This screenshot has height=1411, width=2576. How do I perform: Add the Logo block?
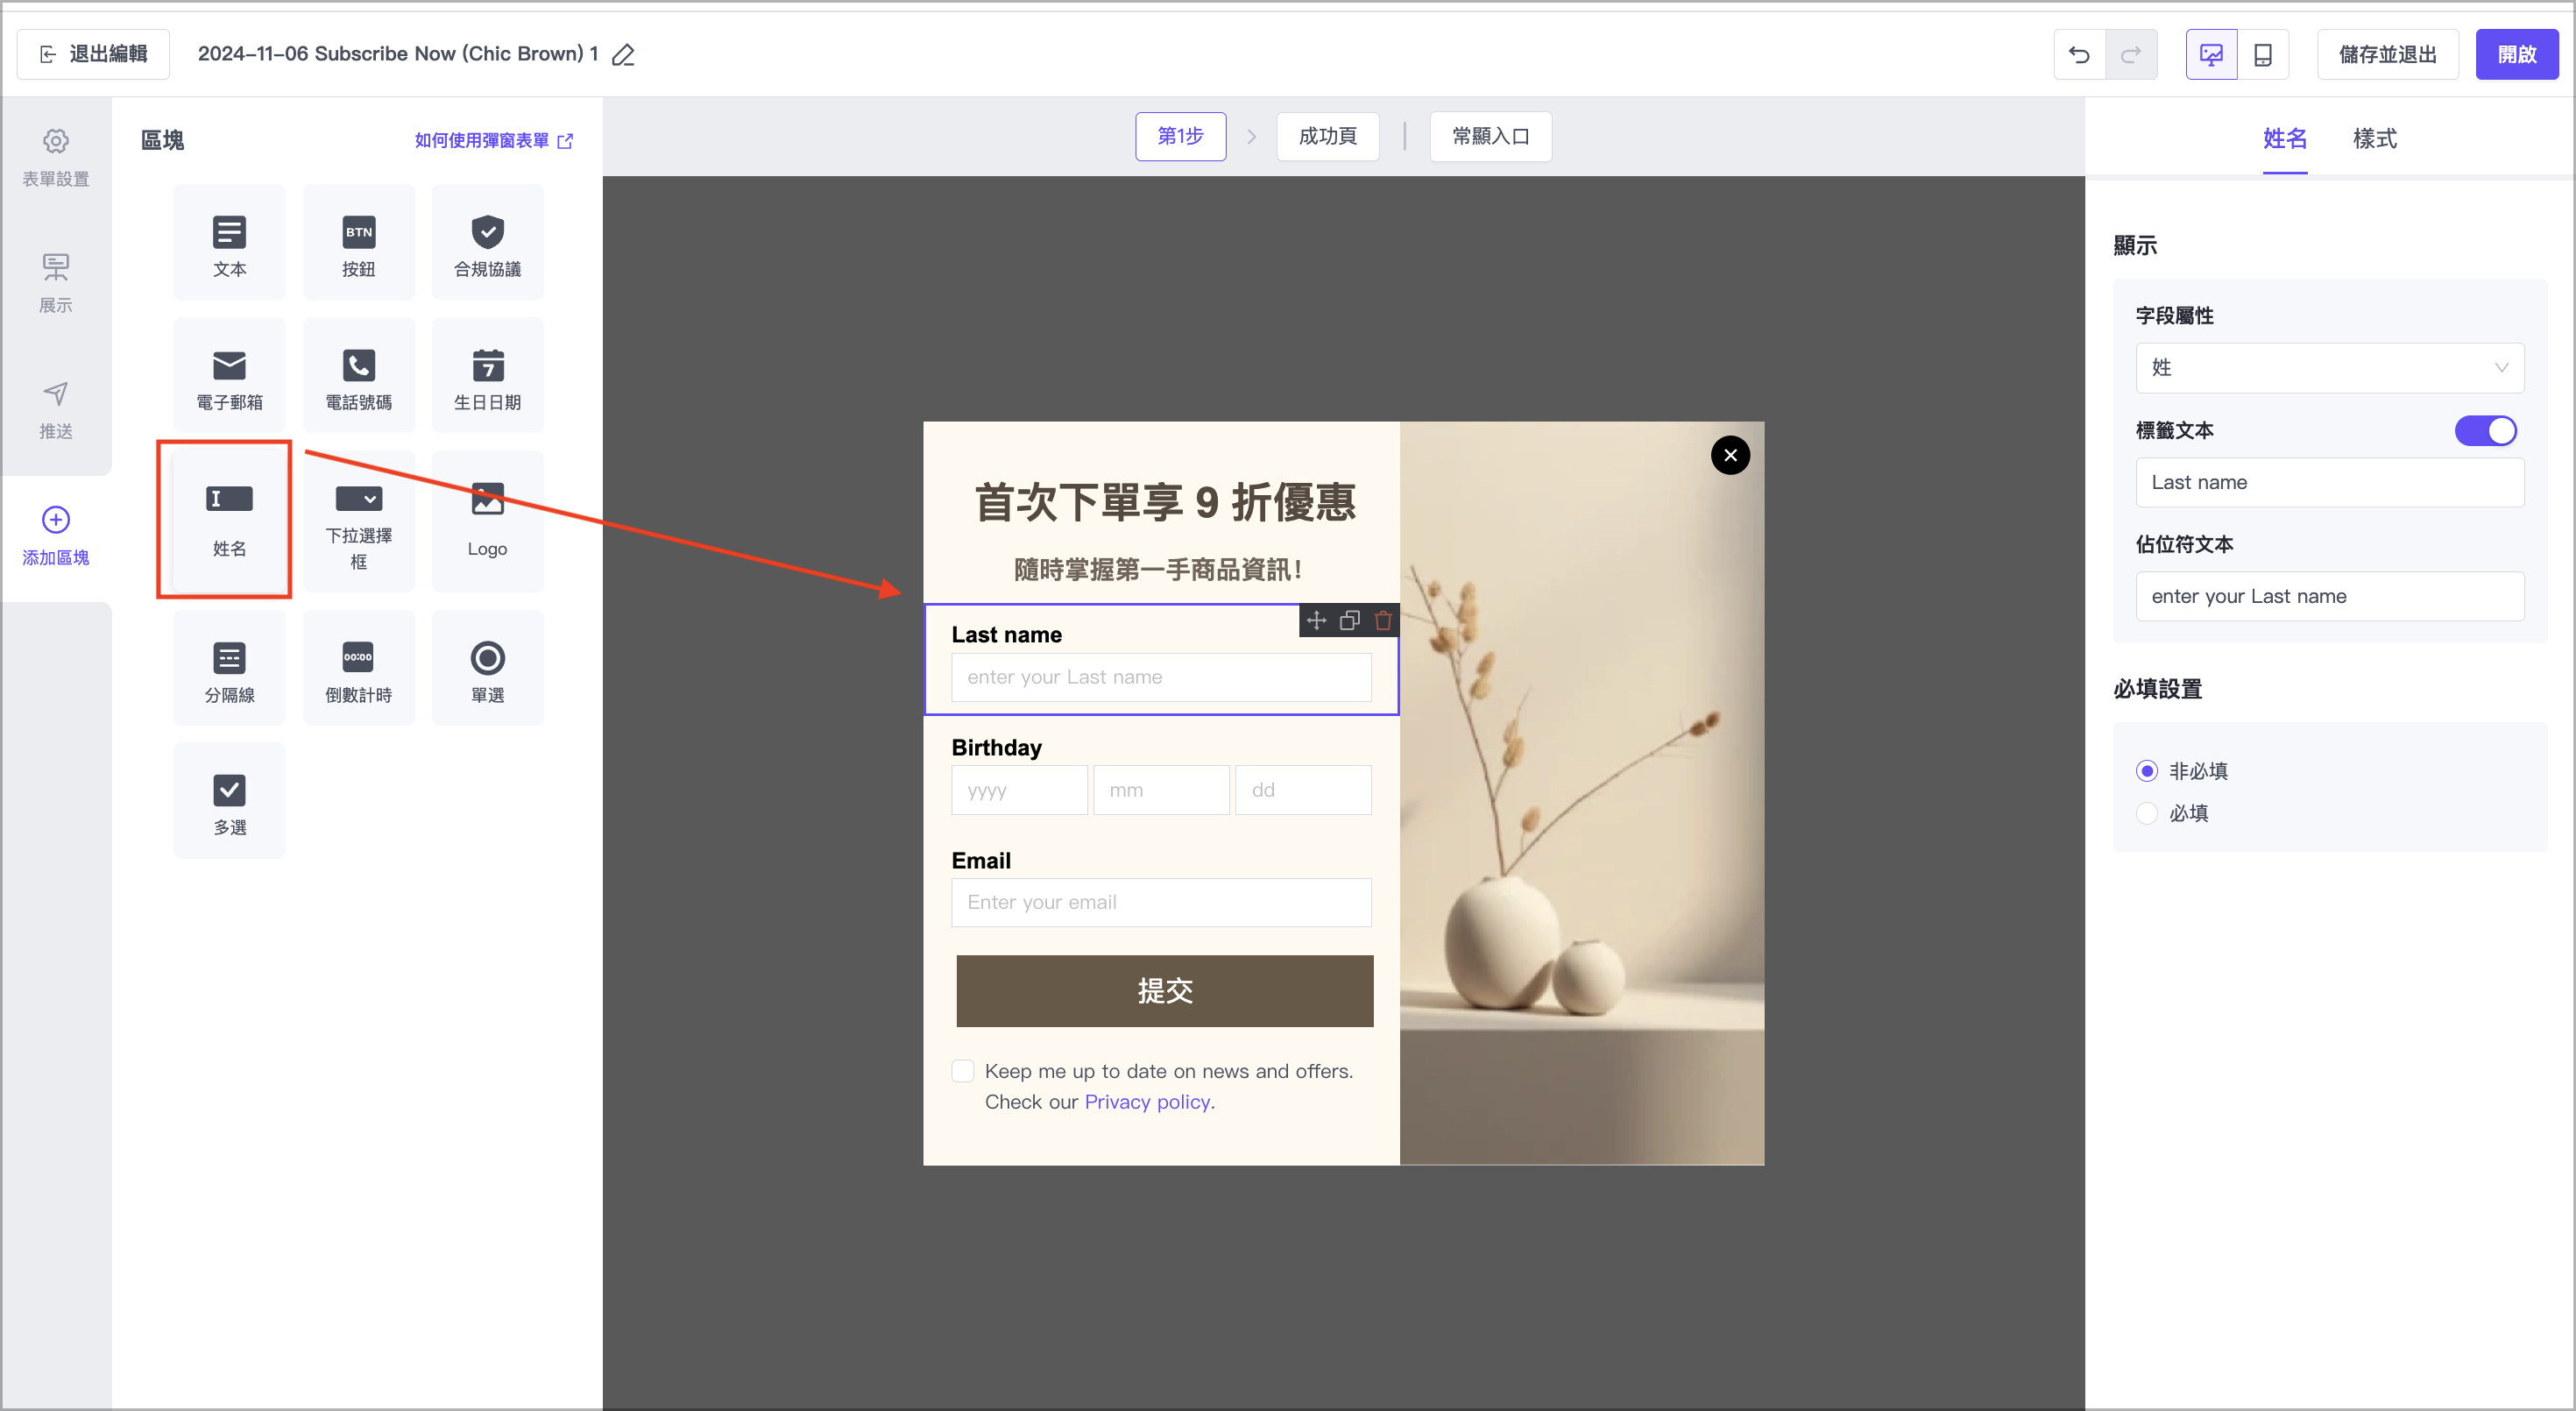click(487, 520)
